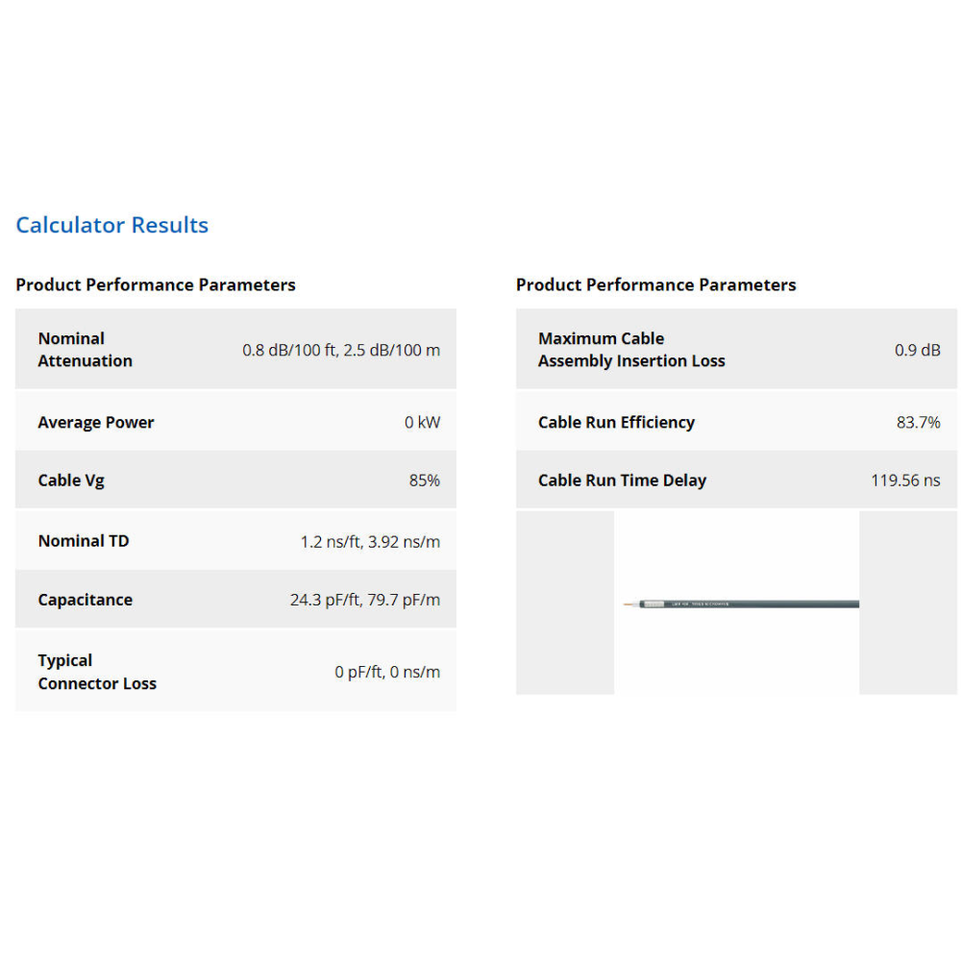The width and height of the screenshot is (961, 961).
Task: Click the Calculator Results heading
Action: [x=111, y=225]
